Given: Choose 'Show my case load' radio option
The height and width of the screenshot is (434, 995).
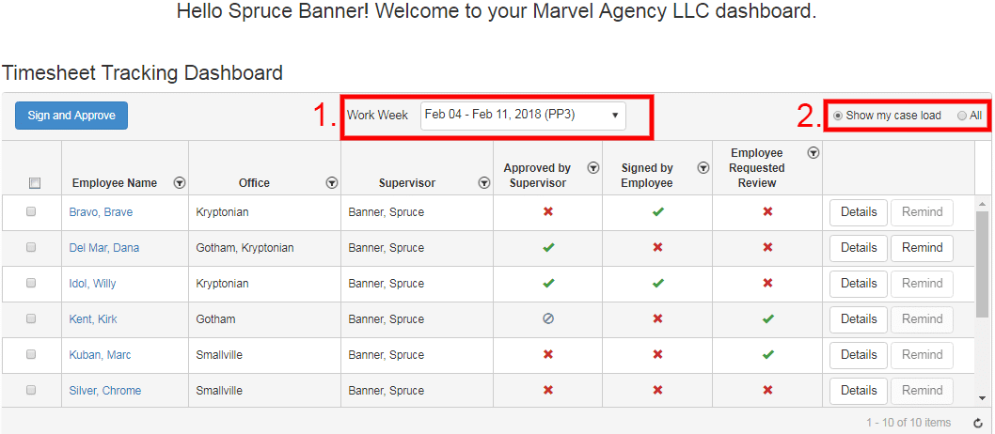Looking at the screenshot, I should point(839,116).
